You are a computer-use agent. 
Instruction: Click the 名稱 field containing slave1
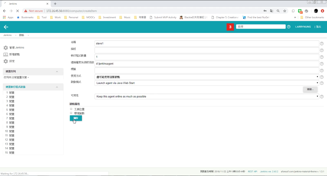click(x=207, y=43)
